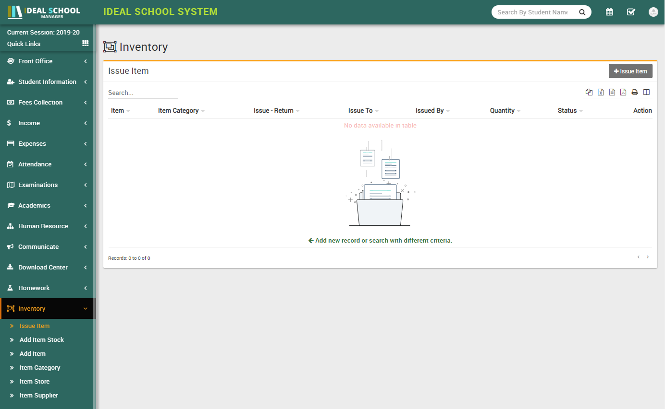This screenshot has height=409, width=665.
Task: Expand the Income menu chevron
Action: pos(86,123)
